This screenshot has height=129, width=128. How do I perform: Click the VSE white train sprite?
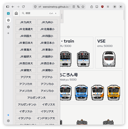[x=109, y=59]
